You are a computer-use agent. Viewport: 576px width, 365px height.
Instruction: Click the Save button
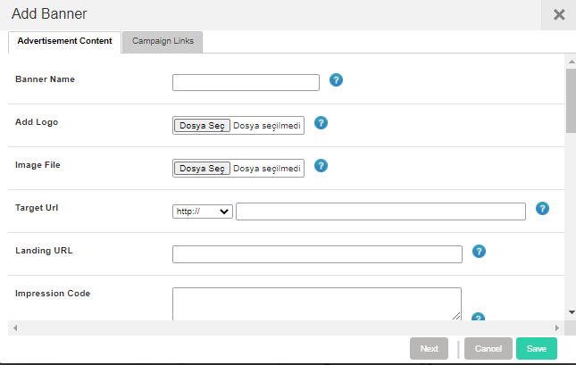click(537, 348)
